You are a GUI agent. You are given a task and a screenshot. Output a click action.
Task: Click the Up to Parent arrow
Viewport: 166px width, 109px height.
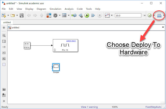point(41,16)
